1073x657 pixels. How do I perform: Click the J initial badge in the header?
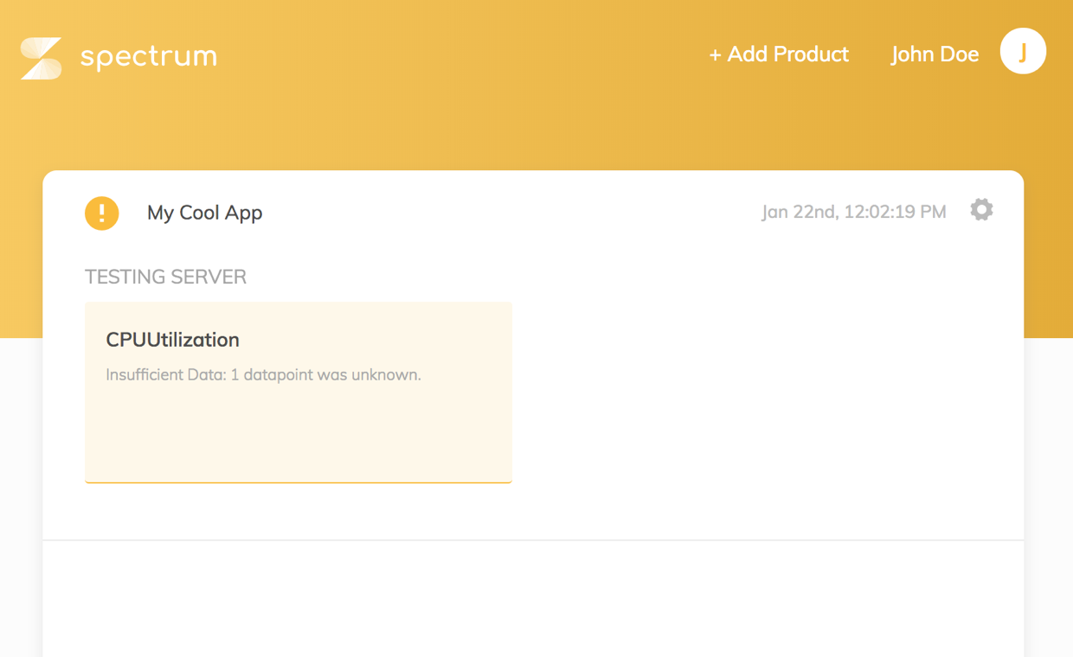(x=1023, y=51)
